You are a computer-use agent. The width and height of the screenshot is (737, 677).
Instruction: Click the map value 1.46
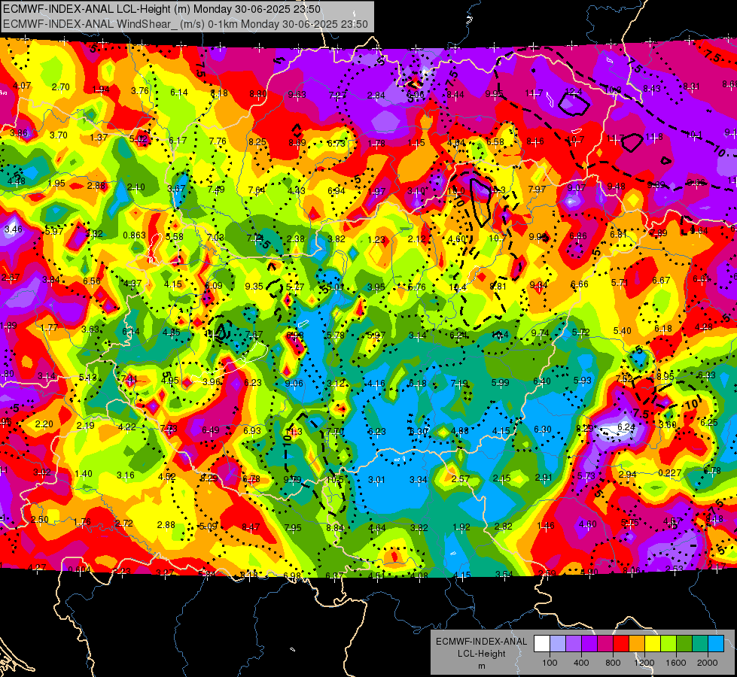pos(546,526)
